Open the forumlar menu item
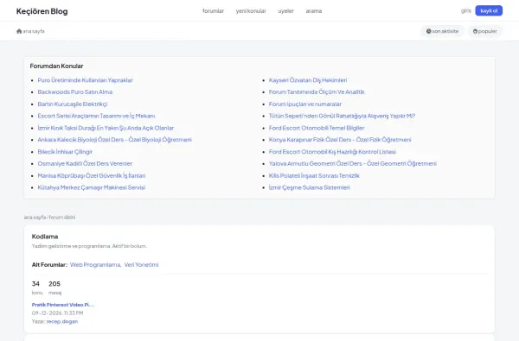Viewport: 519px width, 341px height. pos(213,11)
